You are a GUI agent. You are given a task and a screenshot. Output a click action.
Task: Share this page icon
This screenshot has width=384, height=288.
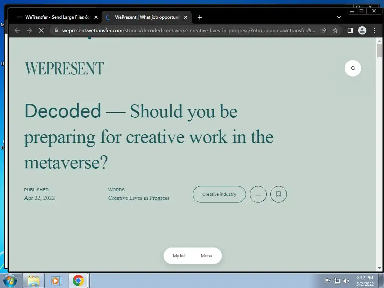pos(323,30)
